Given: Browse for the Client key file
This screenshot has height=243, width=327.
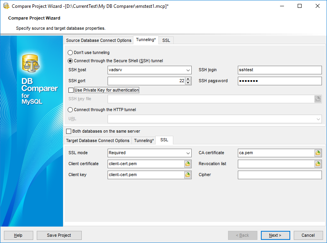Looking at the screenshot, I should [x=188, y=175].
